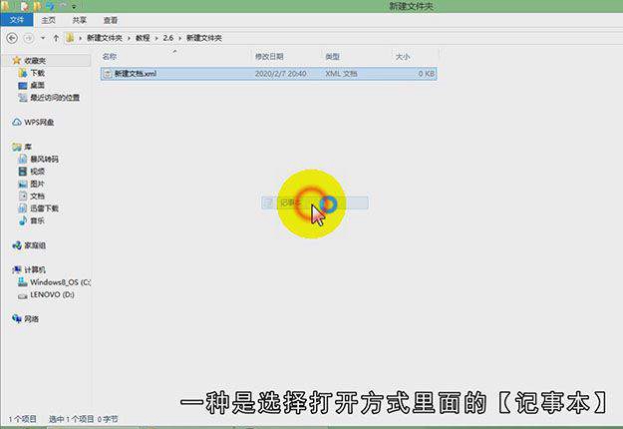Select 2.6 breadcrumb in address bar
The height and width of the screenshot is (429, 623).
pyautogui.click(x=168, y=38)
